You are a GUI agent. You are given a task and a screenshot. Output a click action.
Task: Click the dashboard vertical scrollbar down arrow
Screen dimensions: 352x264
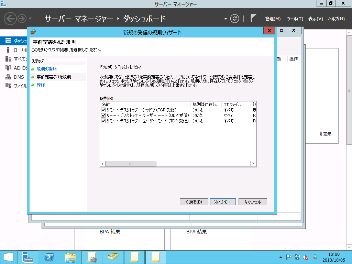point(349,247)
